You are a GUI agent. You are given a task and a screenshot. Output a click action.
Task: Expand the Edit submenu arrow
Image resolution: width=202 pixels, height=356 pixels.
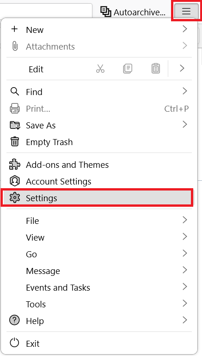click(182, 68)
